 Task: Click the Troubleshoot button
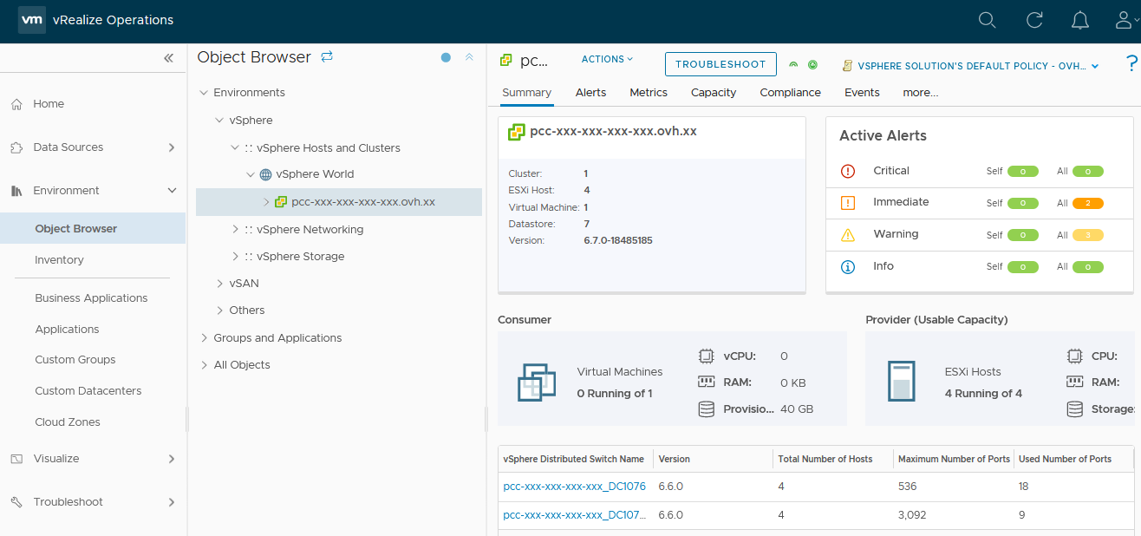[720, 64]
